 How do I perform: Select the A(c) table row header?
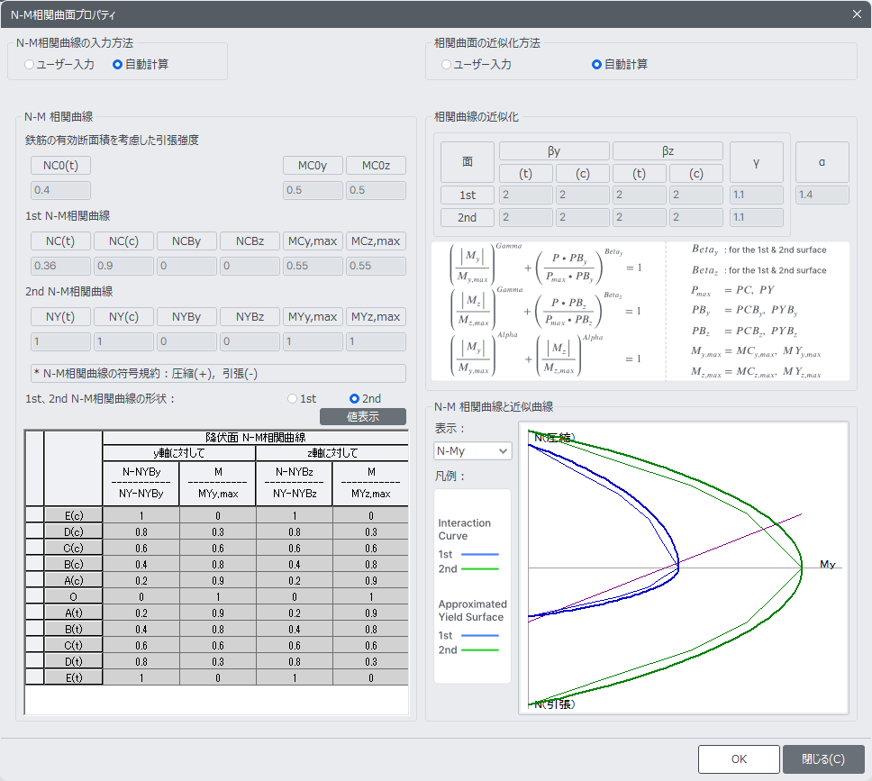click(73, 580)
